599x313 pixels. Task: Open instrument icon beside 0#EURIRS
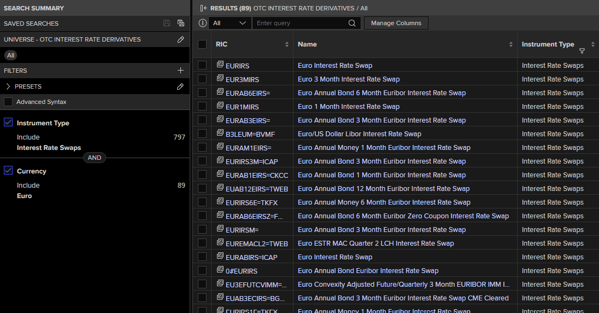(220, 269)
